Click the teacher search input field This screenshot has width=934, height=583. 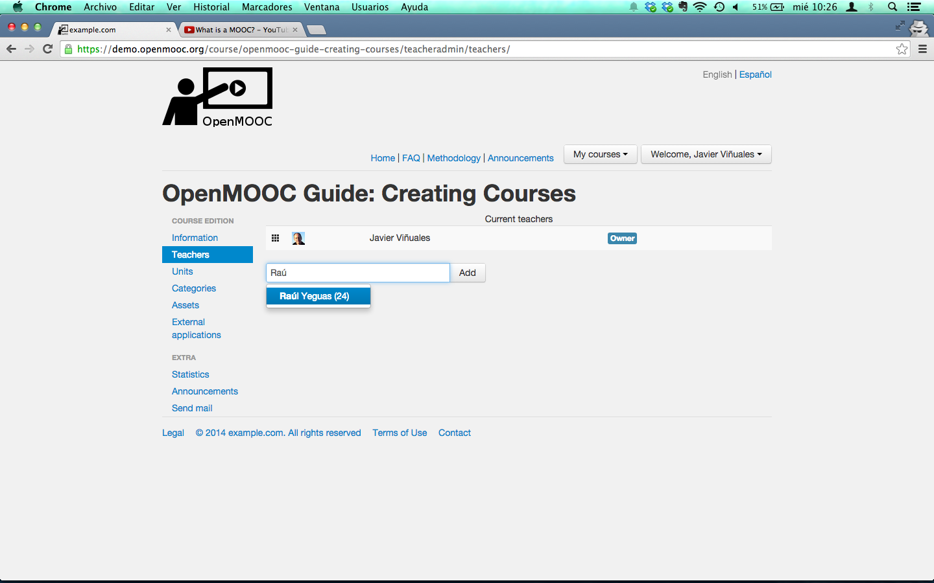coord(358,273)
